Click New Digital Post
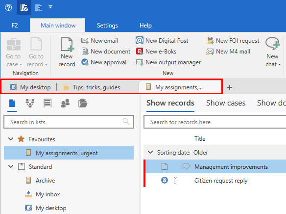Screen dimensions: 286x214 [x=162, y=41]
